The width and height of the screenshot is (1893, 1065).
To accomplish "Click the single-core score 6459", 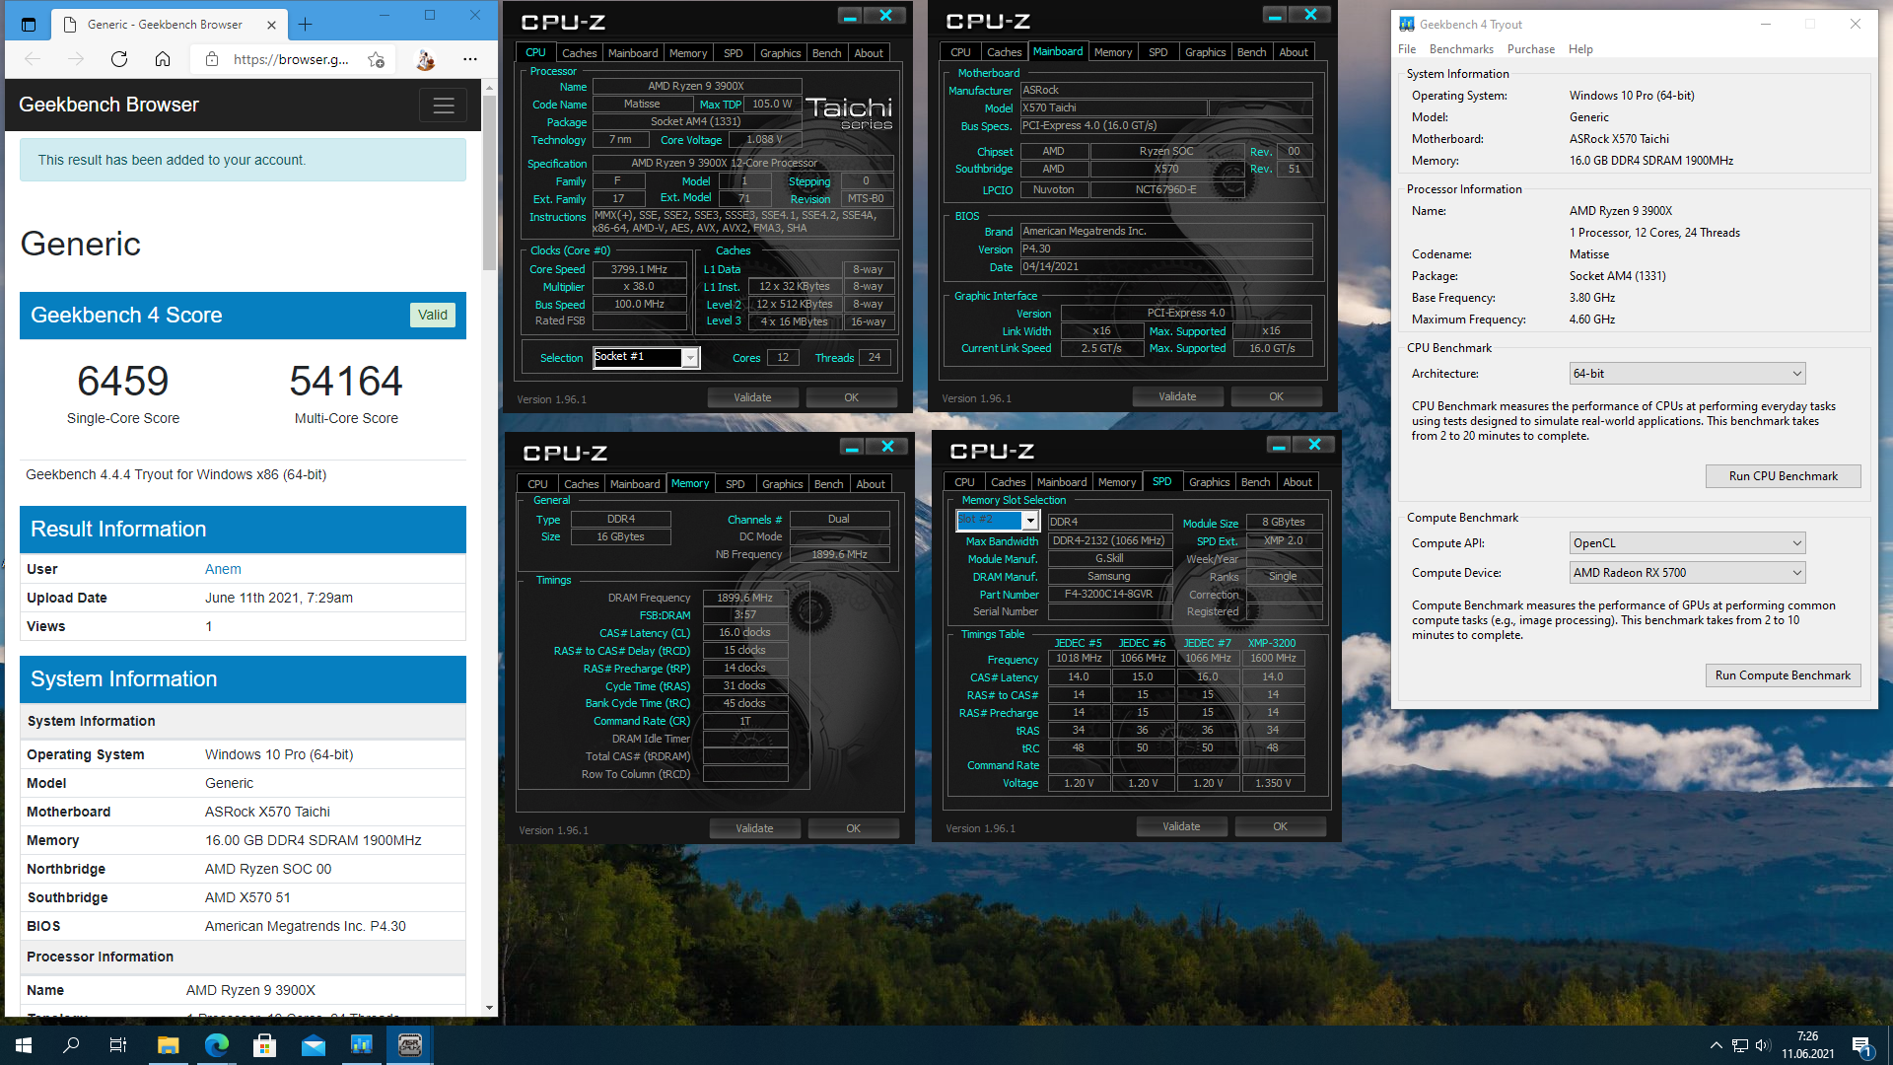I will [x=123, y=382].
